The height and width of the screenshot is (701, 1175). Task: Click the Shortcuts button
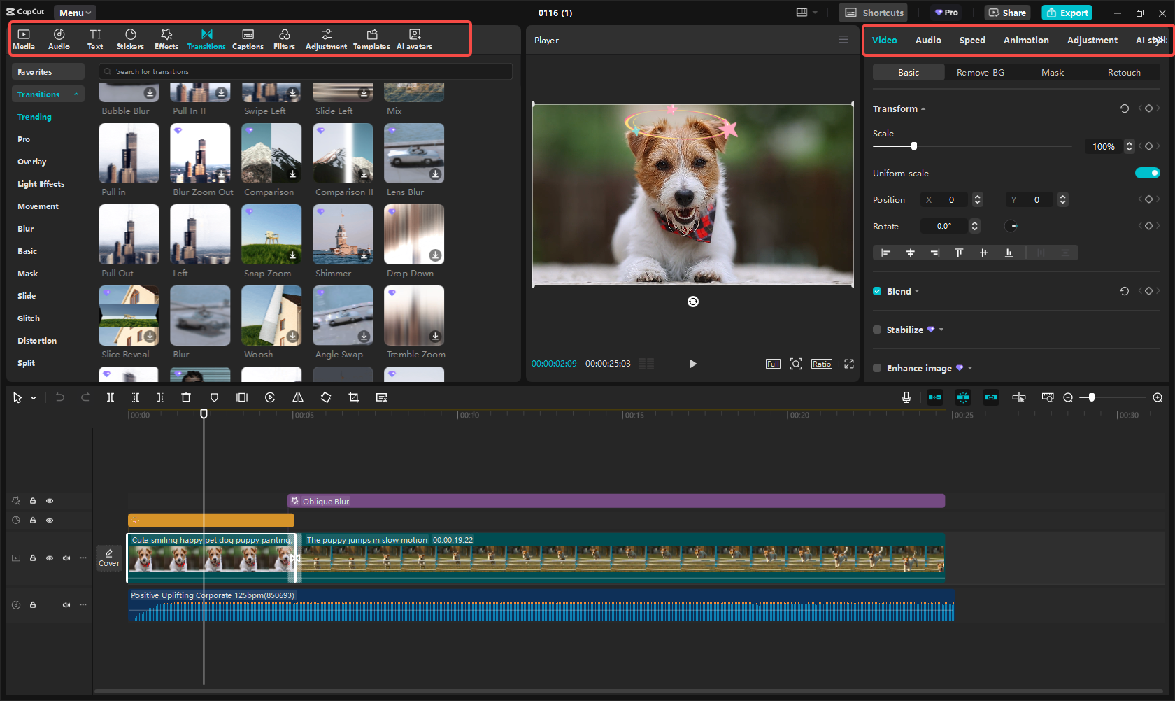[874, 13]
